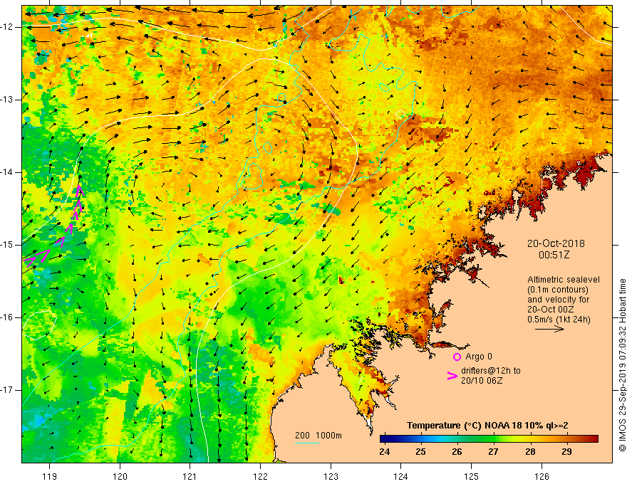Click latitude axis label -17
This screenshot has width=627, height=484.
click(7, 390)
